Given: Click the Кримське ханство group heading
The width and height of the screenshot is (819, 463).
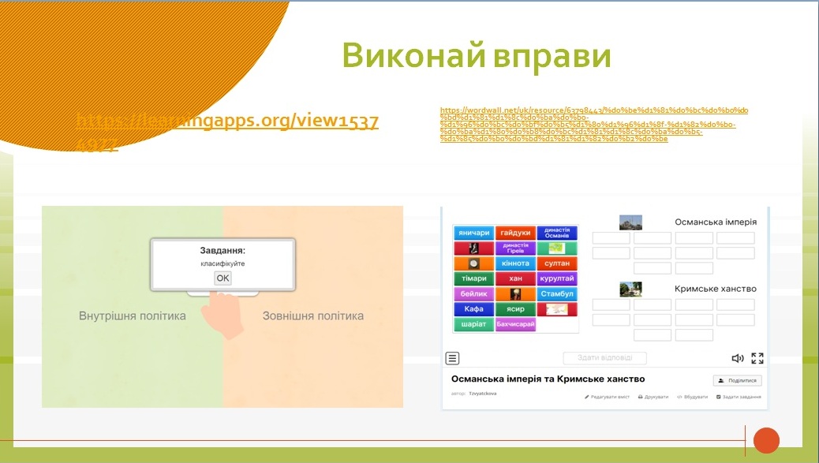Looking at the screenshot, I should (x=715, y=289).
